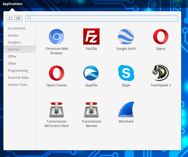
Task: Open the Graphics category
Action: [x=20, y=43]
